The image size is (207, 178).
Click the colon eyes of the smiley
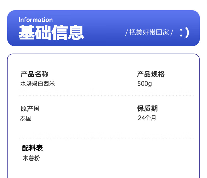coord(181,33)
